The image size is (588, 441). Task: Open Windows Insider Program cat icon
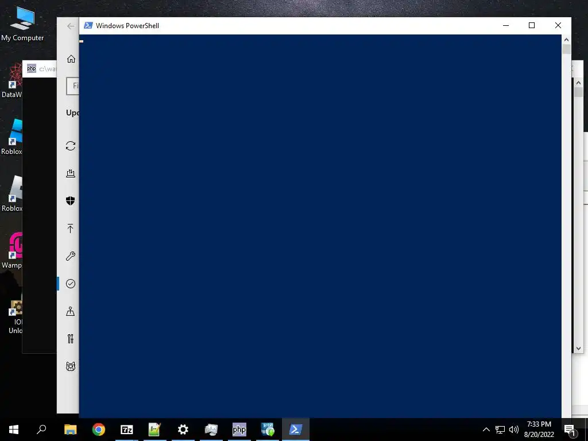coord(71,366)
